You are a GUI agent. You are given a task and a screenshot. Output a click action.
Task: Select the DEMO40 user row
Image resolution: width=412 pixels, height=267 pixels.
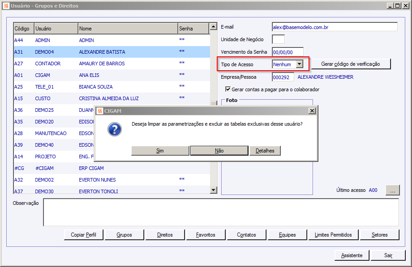point(54,144)
